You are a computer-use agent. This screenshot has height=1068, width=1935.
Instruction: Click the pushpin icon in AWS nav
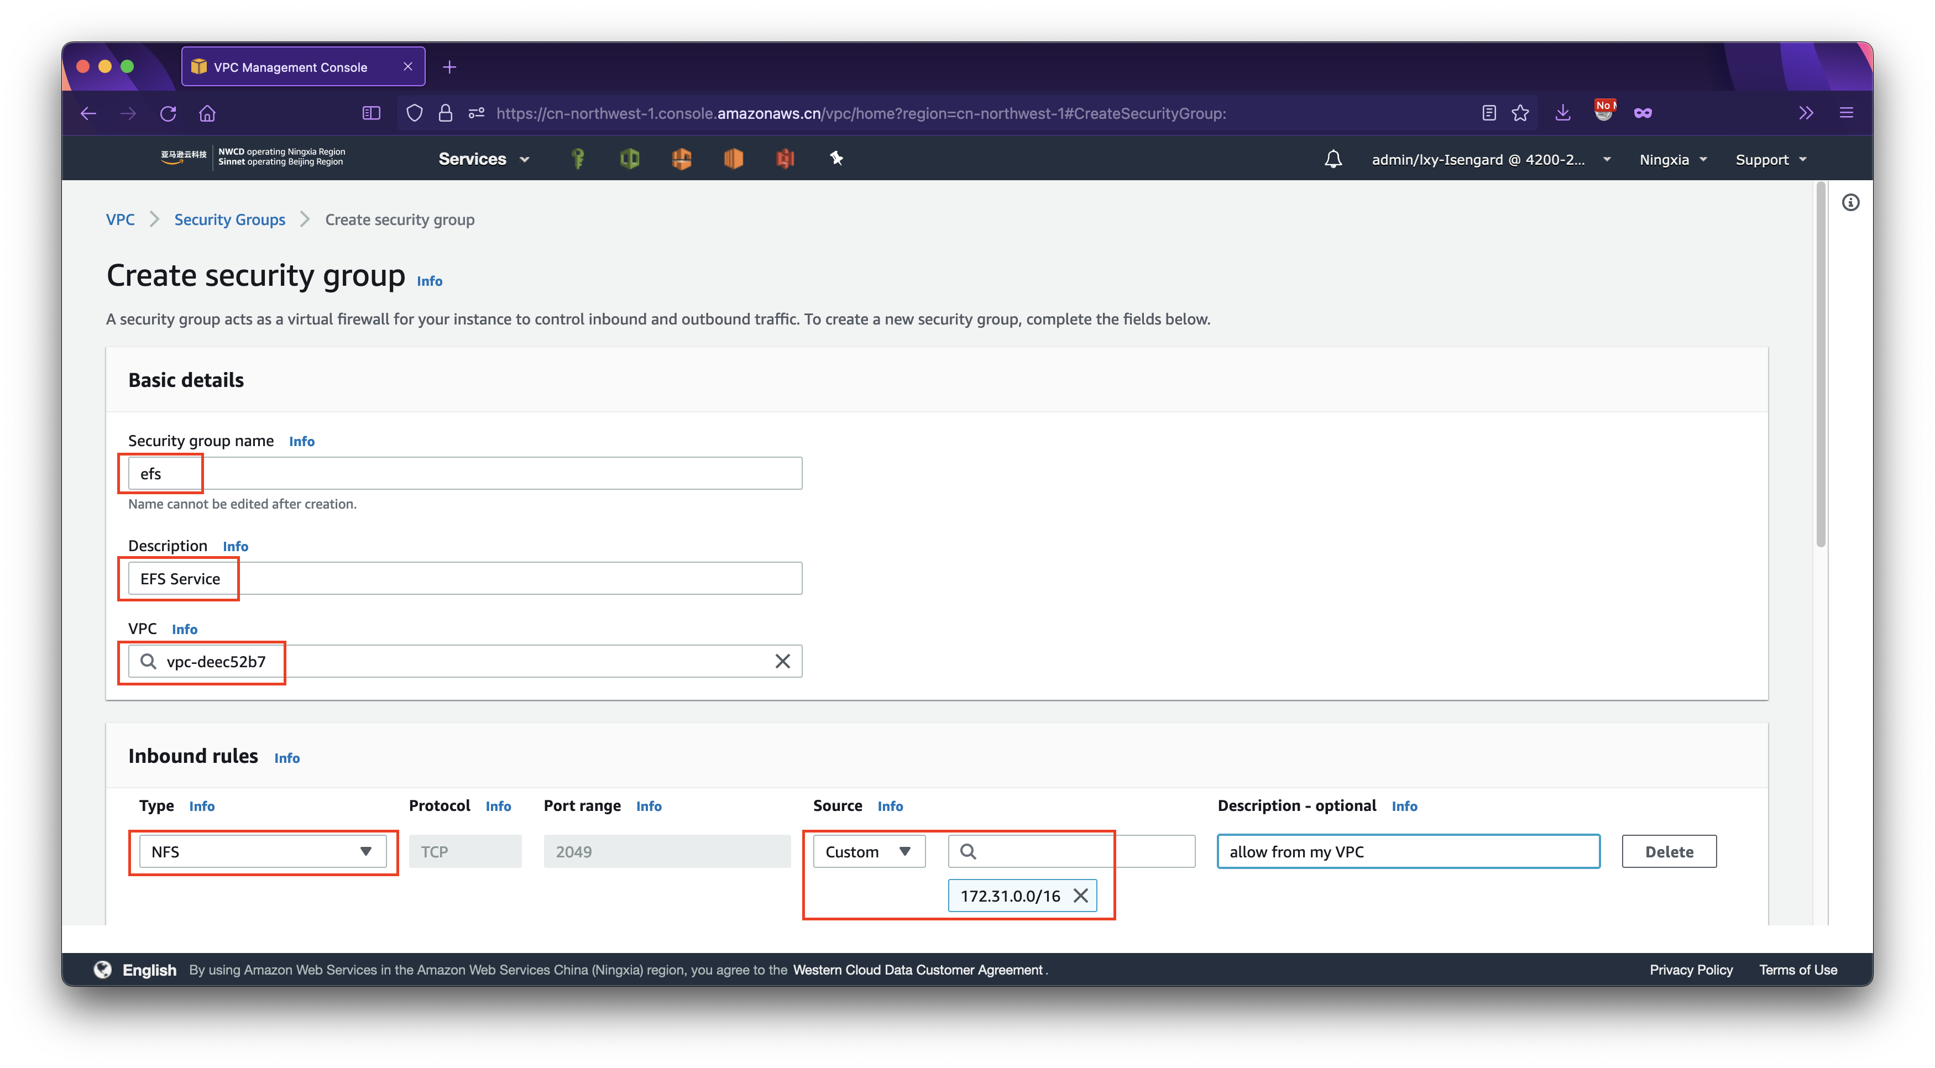click(836, 158)
